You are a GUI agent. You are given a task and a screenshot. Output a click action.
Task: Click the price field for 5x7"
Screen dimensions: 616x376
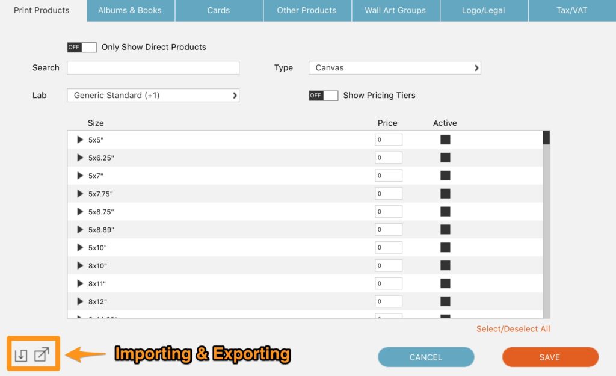389,176
